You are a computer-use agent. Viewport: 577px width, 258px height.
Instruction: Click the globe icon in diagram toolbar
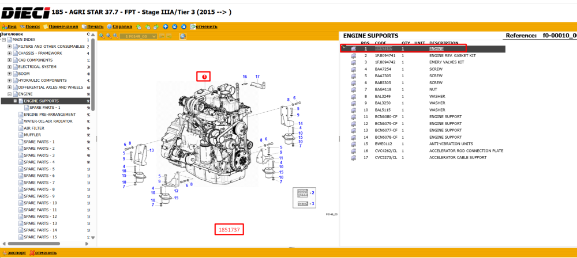point(183,36)
